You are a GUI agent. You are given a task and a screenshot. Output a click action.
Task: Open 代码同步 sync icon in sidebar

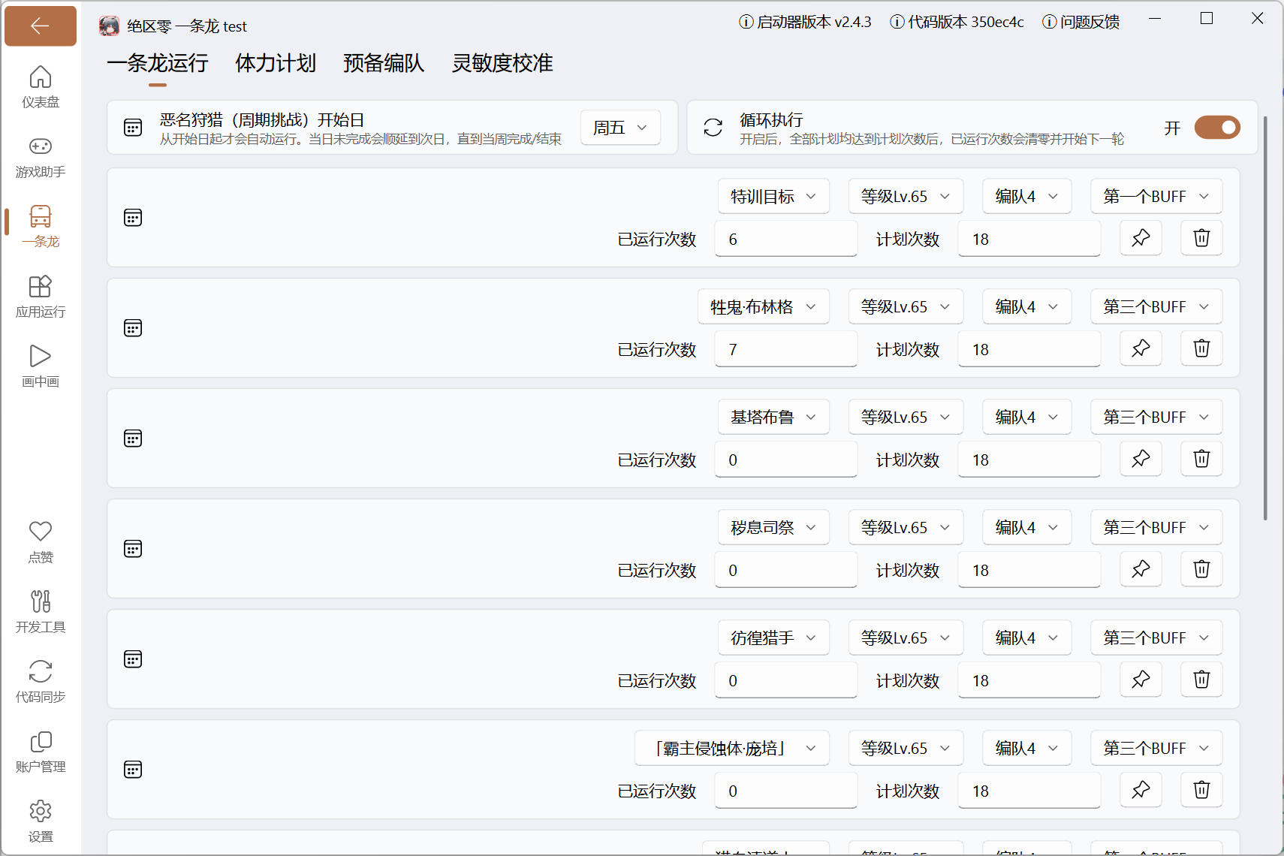[x=41, y=682]
